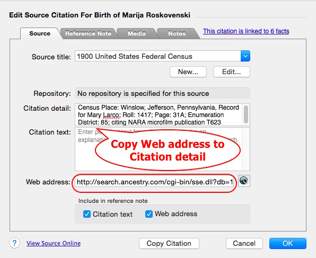Switch to the Notes tab
Image resolution: width=316 pixels, height=258 pixels.
click(x=177, y=33)
